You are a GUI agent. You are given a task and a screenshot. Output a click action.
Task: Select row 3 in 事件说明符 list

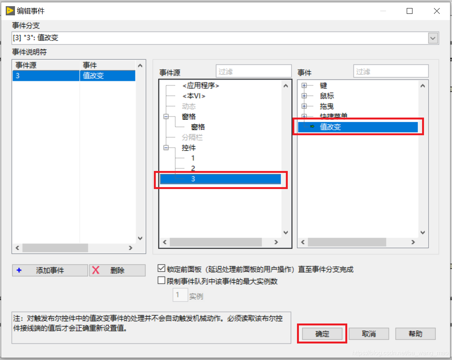[74, 76]
